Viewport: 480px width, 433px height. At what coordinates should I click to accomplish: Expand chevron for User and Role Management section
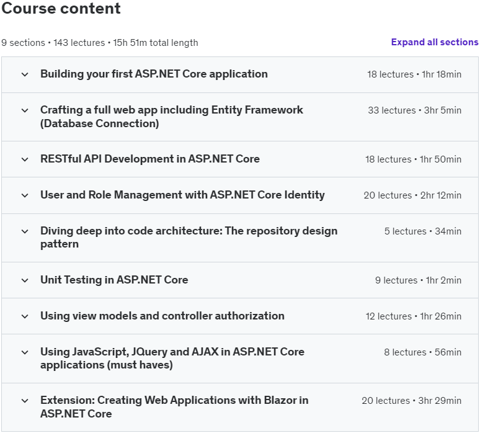(25, 195)
